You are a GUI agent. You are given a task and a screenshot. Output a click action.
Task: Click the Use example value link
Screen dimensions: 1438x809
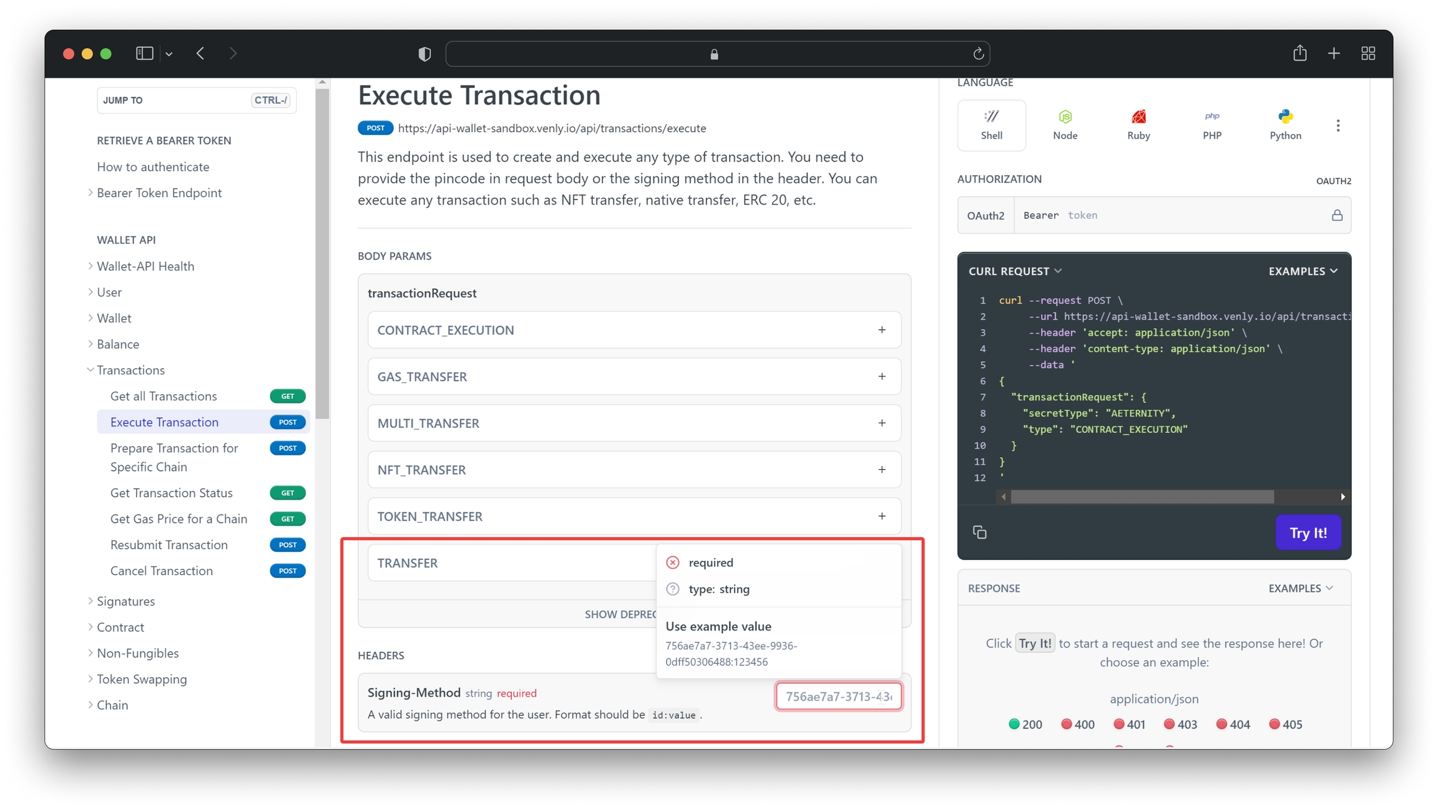click(x=718, y=626)
